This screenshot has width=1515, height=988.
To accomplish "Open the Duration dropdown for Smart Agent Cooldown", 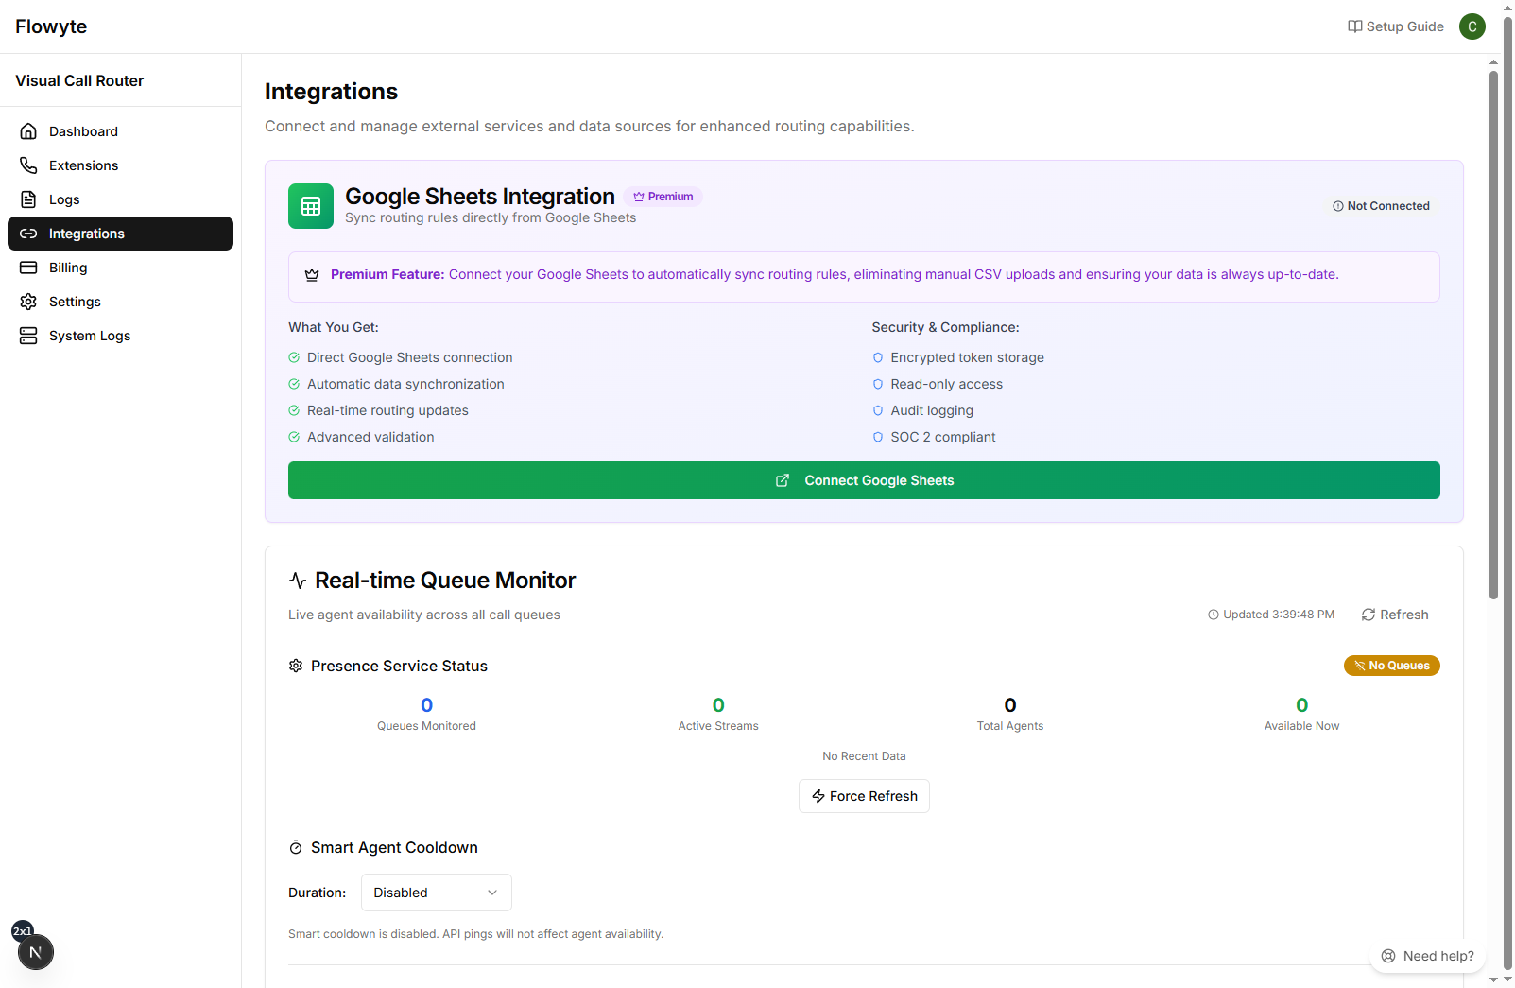I will pyautogui.click(x=435, y=892).
